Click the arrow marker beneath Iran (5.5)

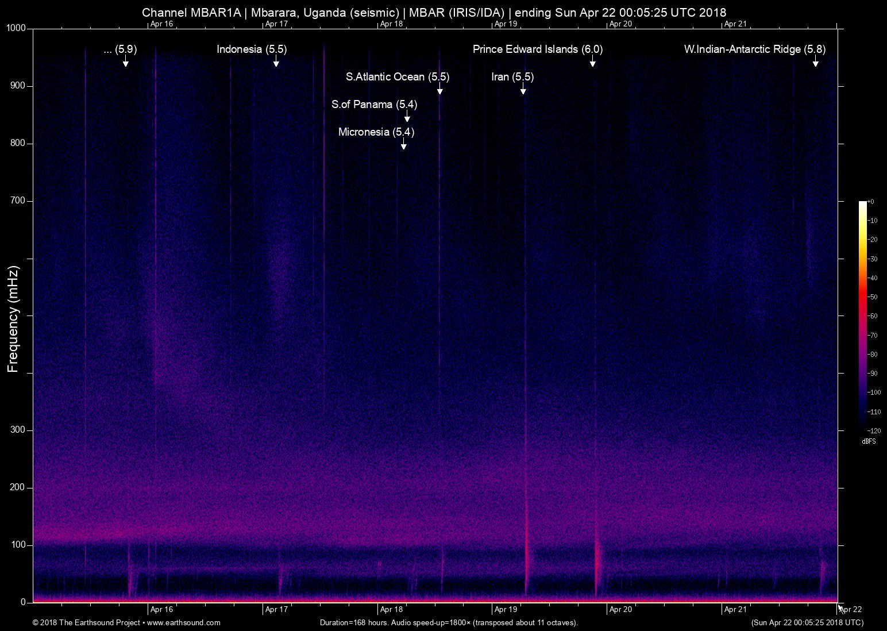coord(523,90)
